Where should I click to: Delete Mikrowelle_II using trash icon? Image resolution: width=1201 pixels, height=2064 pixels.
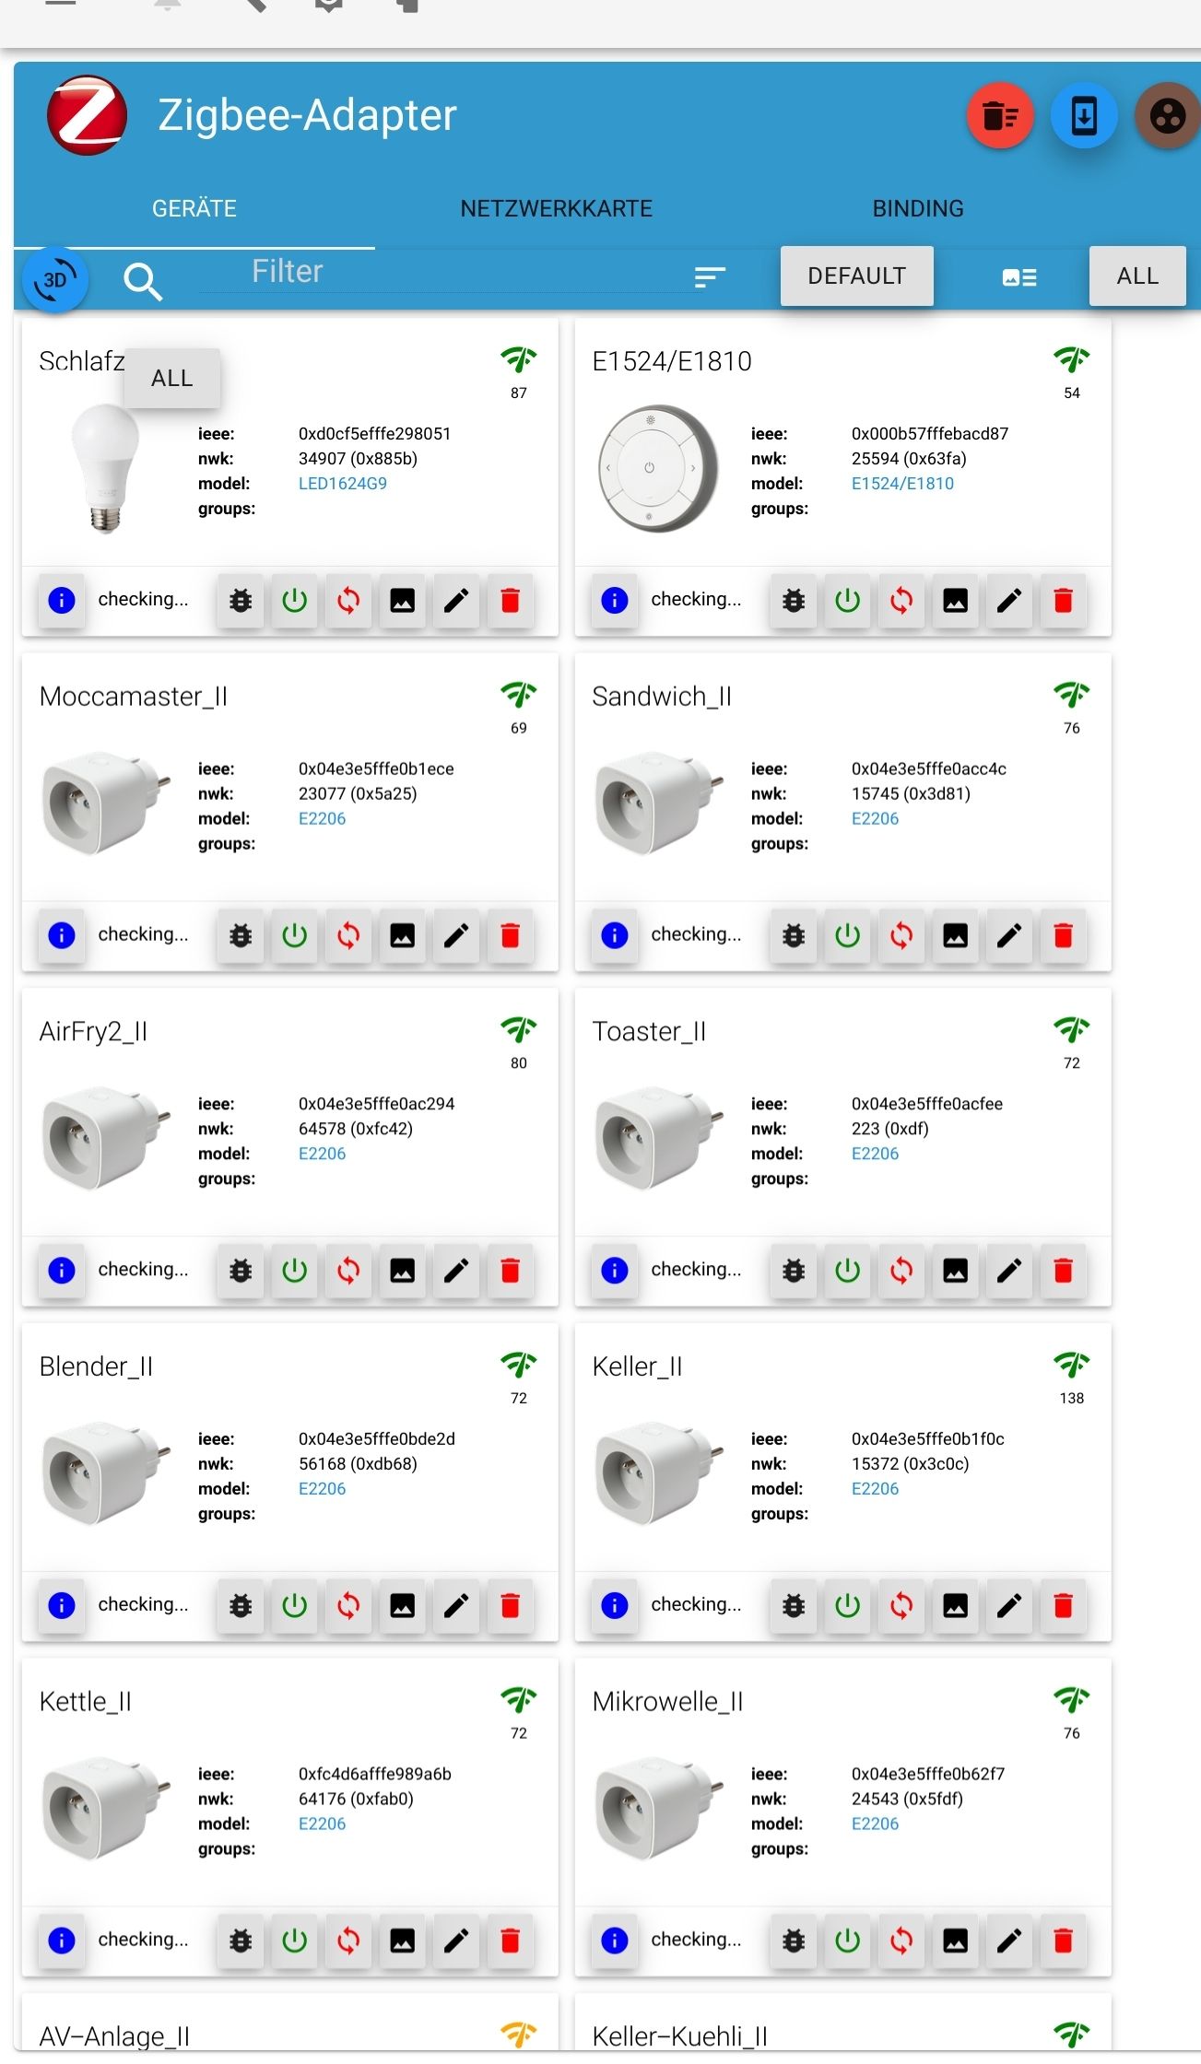pyautogui.click(x=1063, y=1941)
